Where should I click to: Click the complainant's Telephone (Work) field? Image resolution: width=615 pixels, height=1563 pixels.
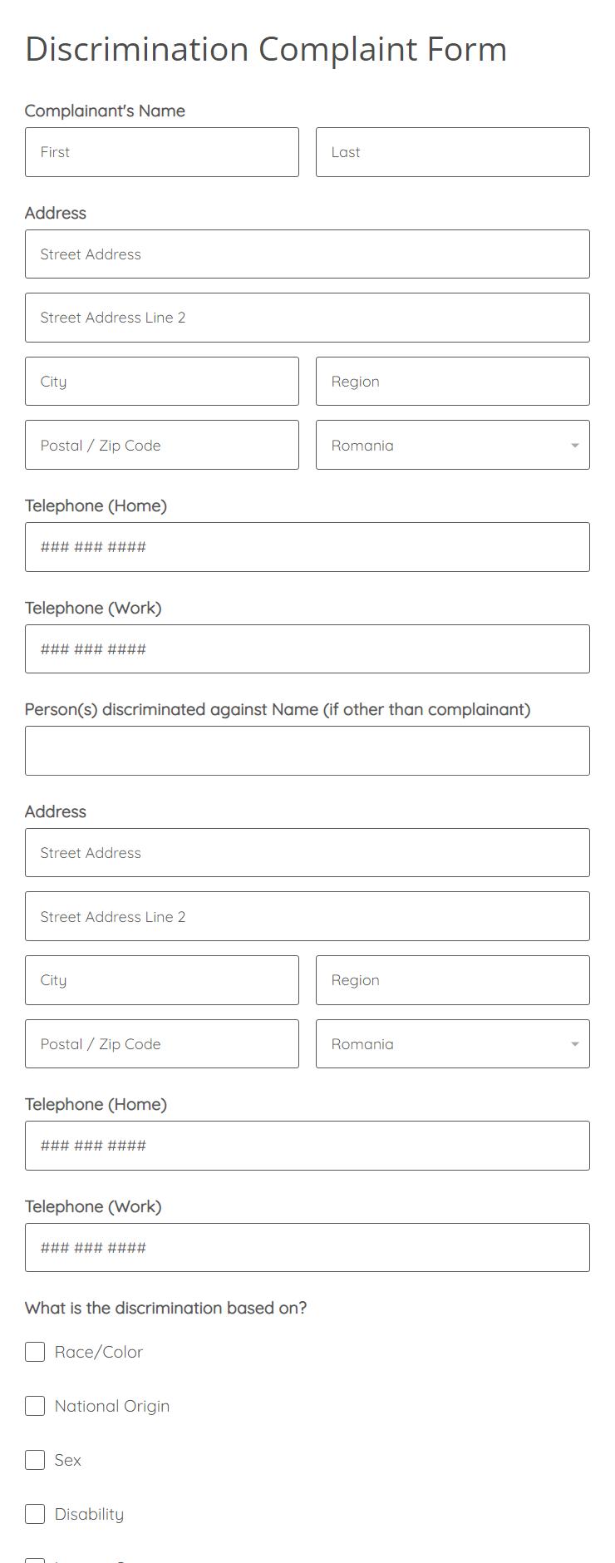click(x=307, y=649)
